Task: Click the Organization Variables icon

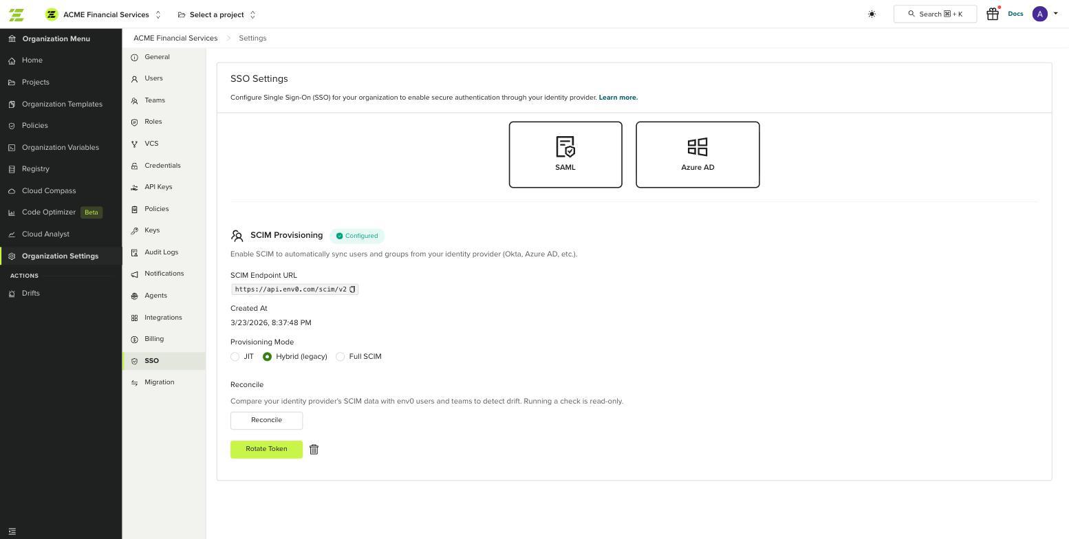Action: point(12,148)
